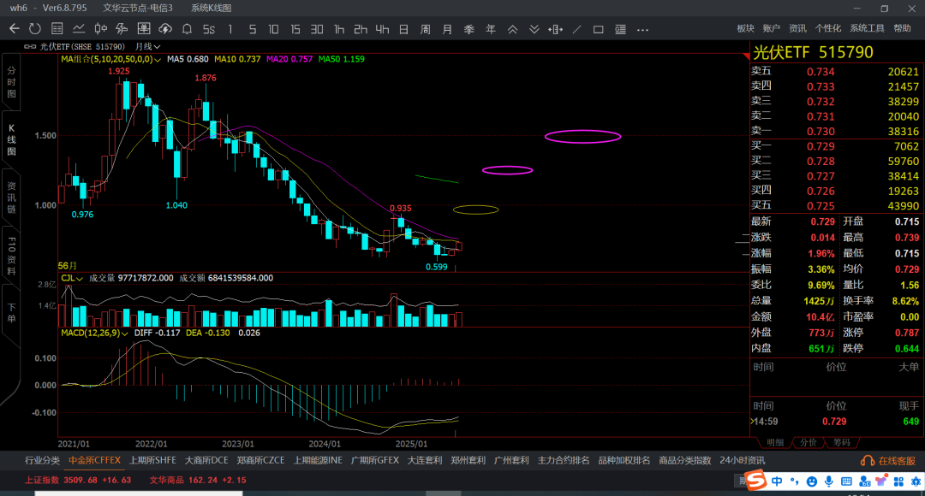Click the double down-chevron toolbar icon
This screenshot has width=925, height=496.
(x=534, y=29)
